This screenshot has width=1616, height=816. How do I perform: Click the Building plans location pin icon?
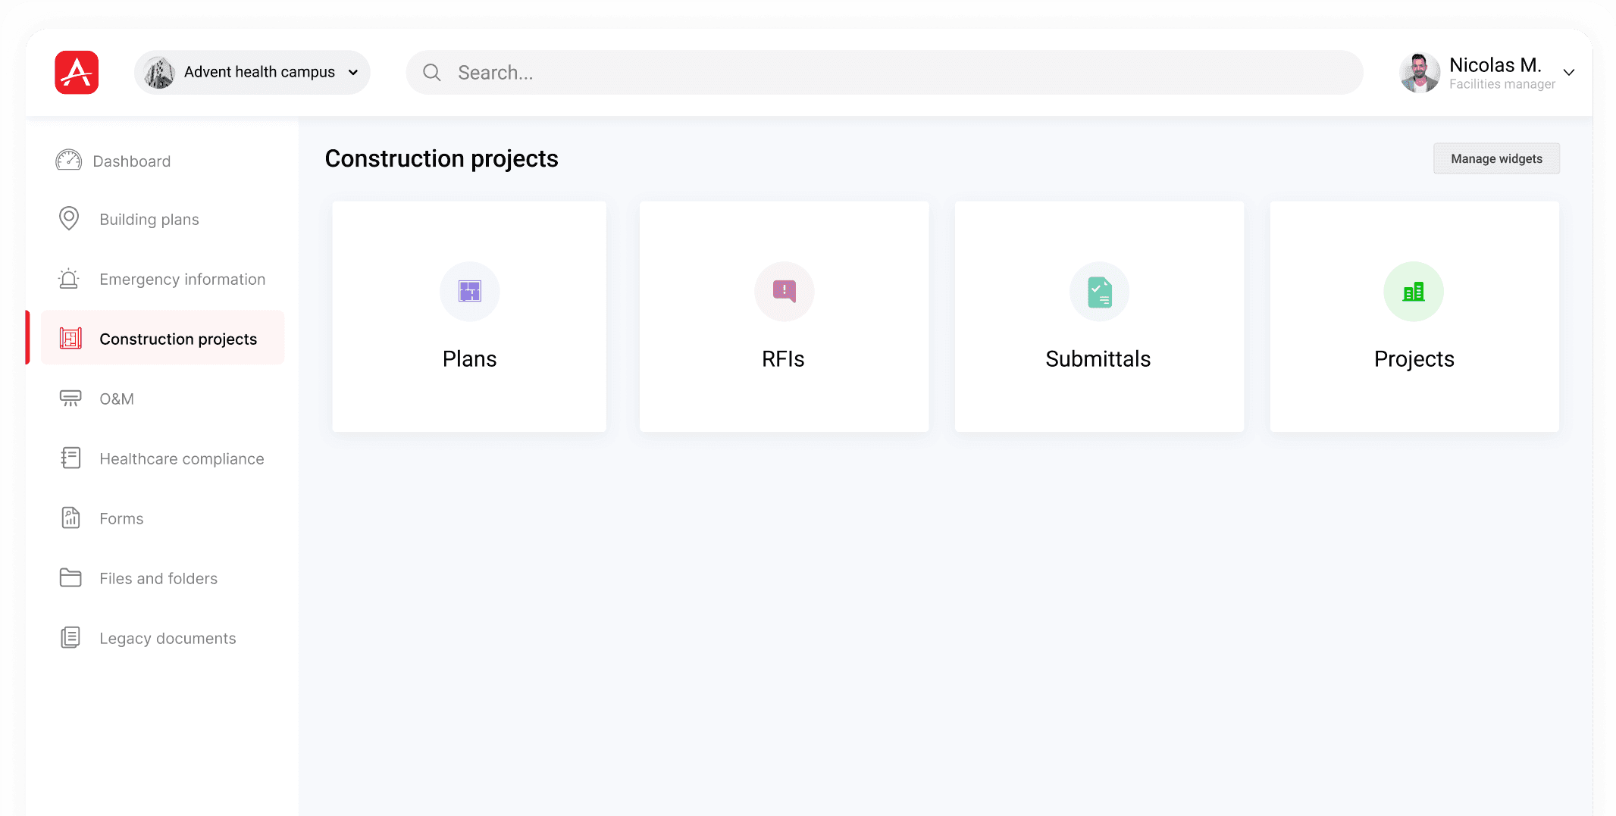(69, 219)
